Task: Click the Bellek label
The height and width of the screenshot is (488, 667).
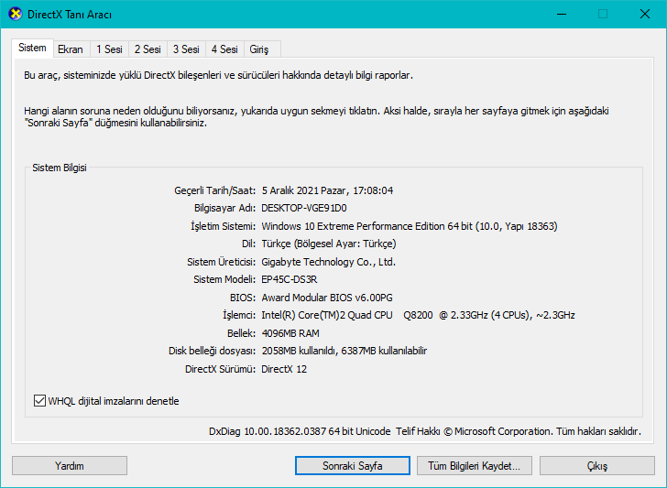Action: pyautogui.click(x=241, y=333)
